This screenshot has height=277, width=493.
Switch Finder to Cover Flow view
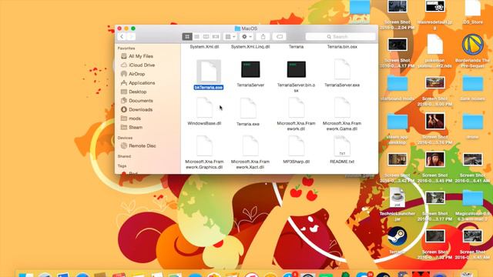[216, 37]
